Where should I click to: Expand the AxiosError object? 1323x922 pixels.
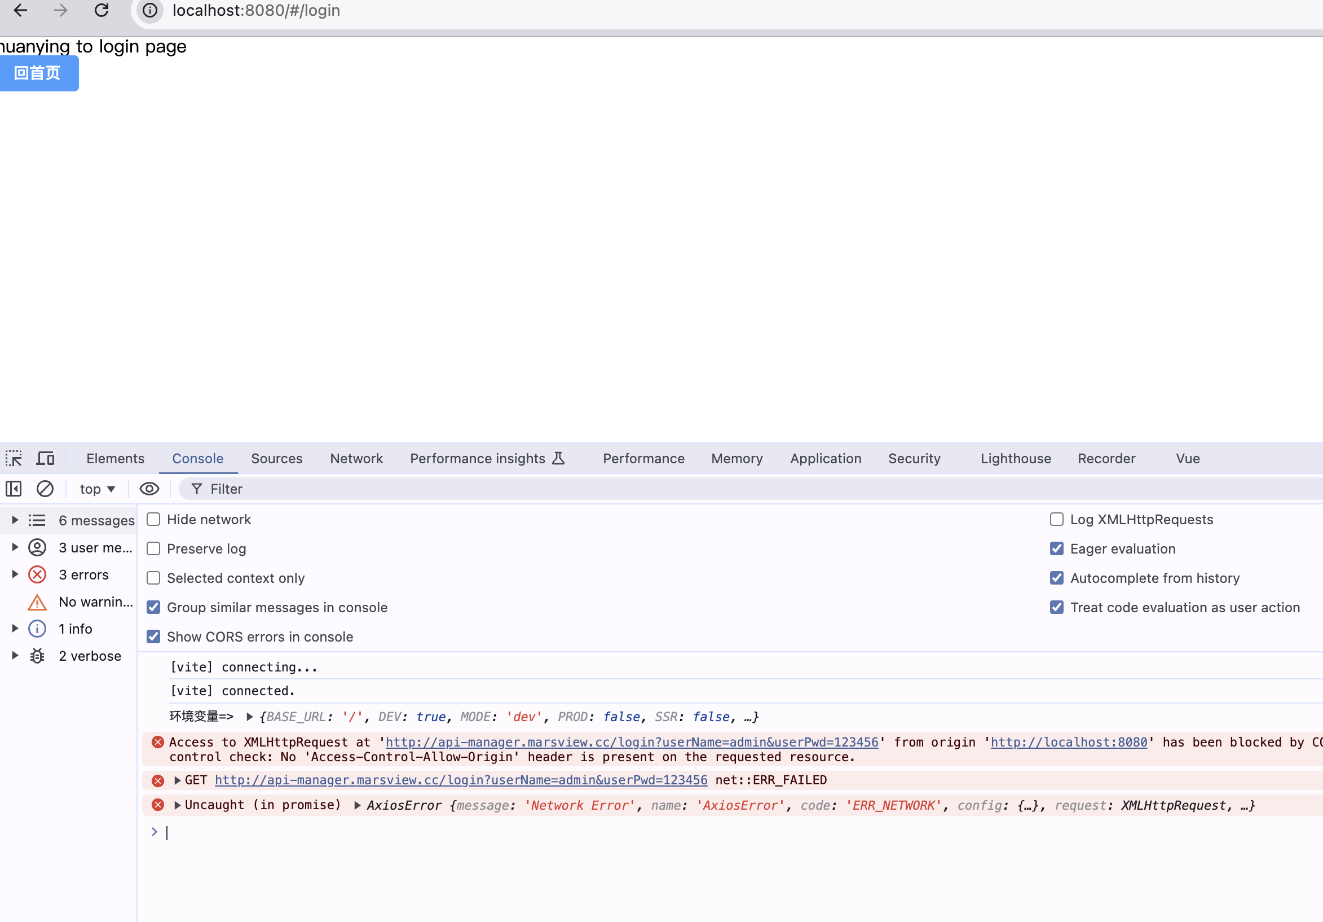click(x=358, y=806)
